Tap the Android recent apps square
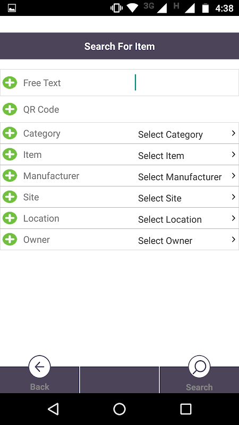 [185, 409]
